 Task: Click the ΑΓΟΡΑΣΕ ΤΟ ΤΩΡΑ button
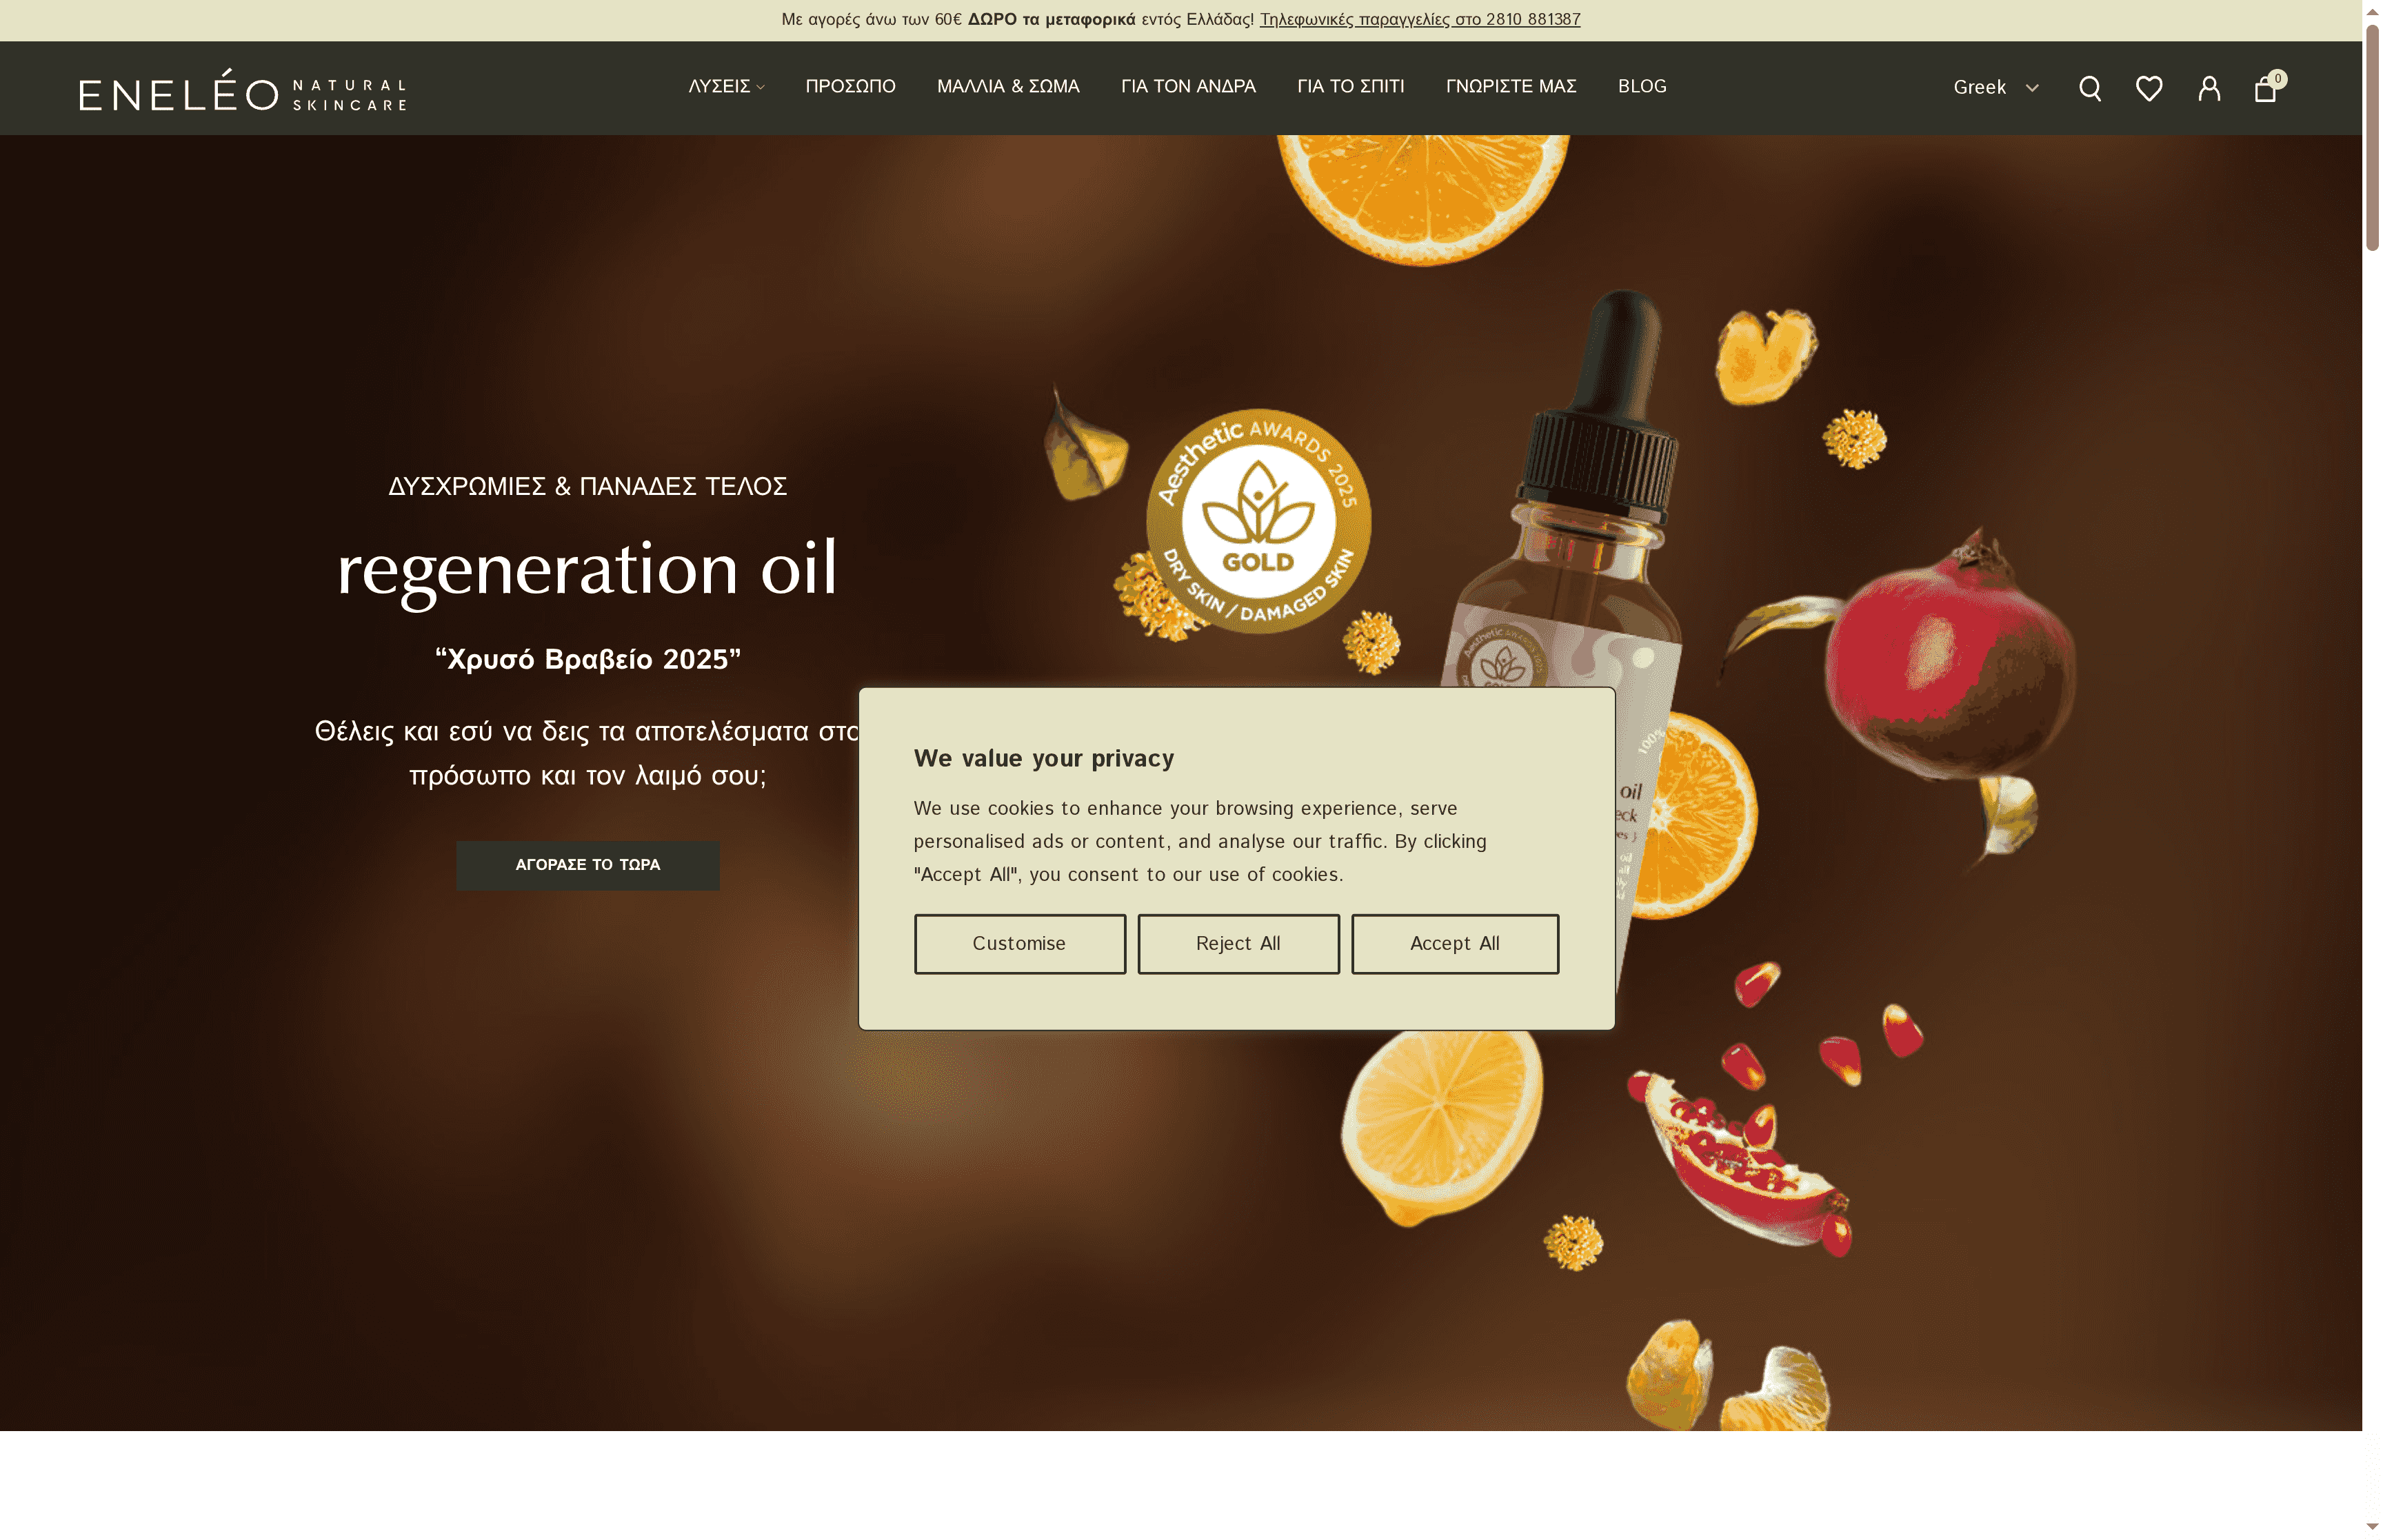click(587, 864)
